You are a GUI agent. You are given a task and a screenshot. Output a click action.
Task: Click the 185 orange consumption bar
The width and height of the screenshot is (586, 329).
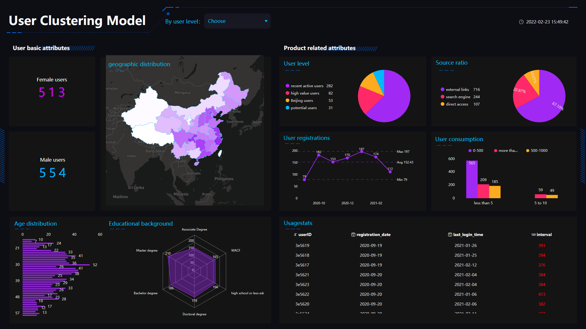coord(495,192)
